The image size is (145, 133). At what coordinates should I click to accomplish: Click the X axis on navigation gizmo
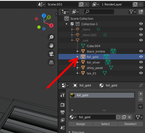(51, 25)
